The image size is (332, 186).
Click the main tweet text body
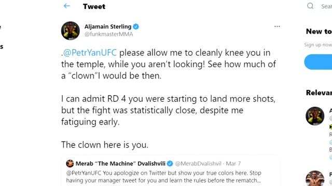pos(169,99)
